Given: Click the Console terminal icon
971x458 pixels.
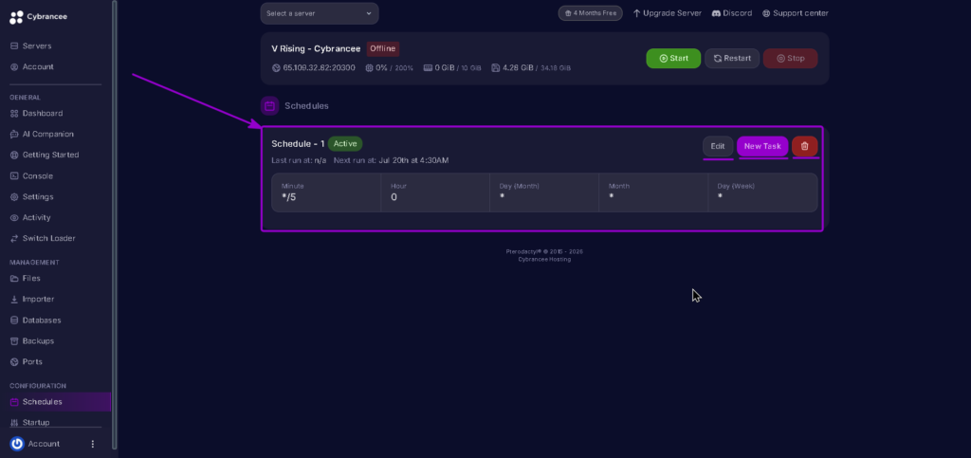Looking at the screenshot, I should pos(15,175).
